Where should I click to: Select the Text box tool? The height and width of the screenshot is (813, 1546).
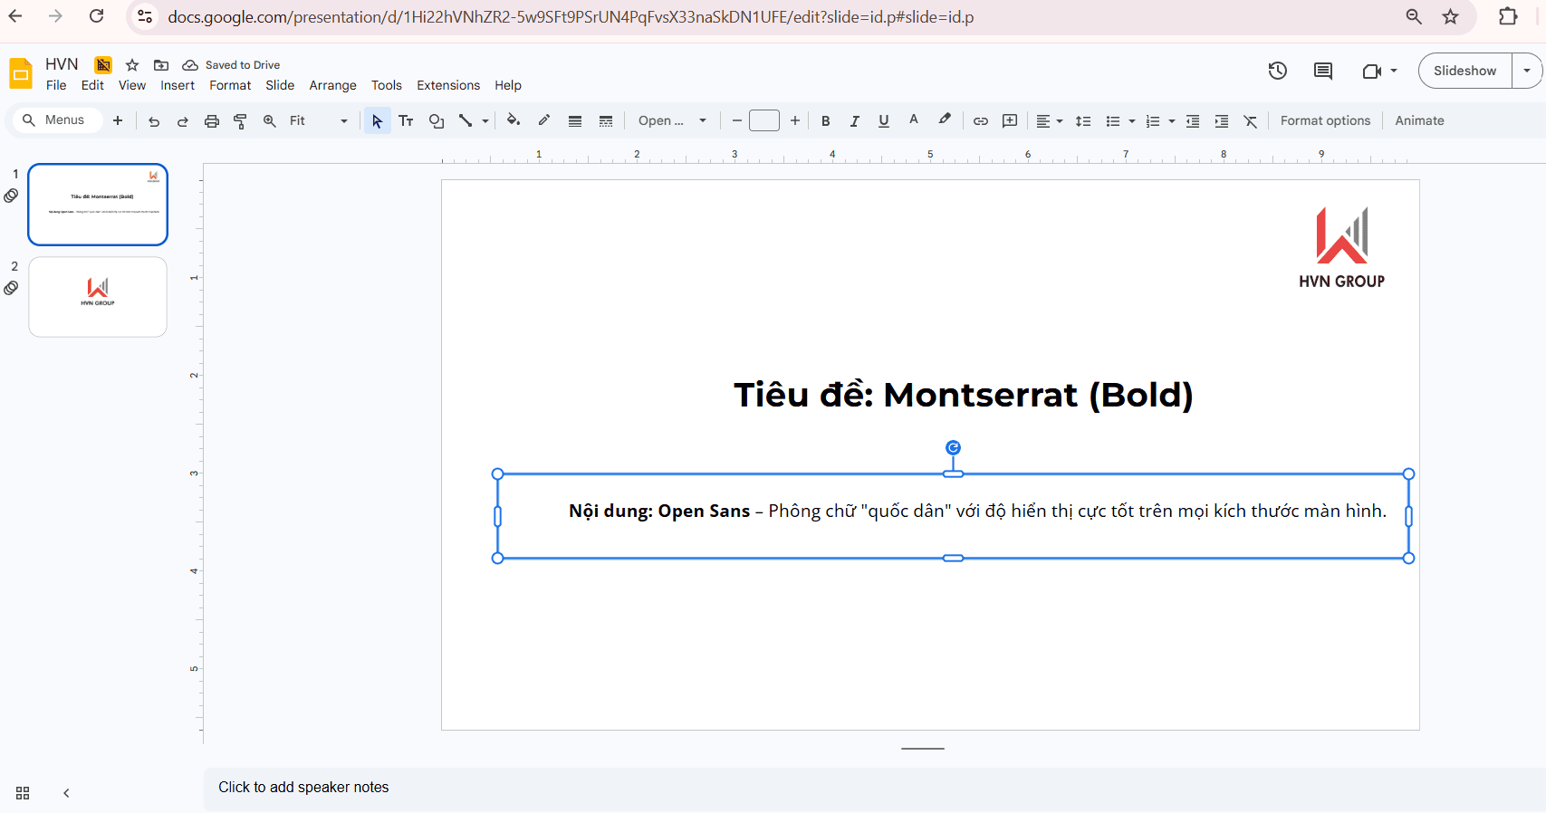coord(406,120)
